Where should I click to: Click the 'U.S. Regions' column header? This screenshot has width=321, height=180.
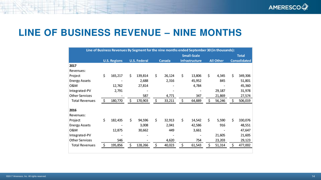pyautogui.click(x=113, y=61)
